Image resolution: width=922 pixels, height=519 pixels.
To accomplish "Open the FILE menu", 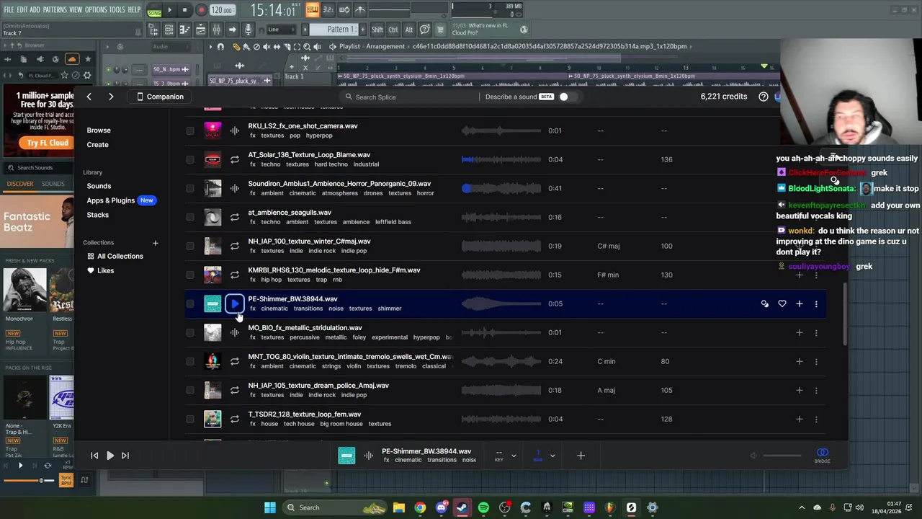I will [9, 10].
